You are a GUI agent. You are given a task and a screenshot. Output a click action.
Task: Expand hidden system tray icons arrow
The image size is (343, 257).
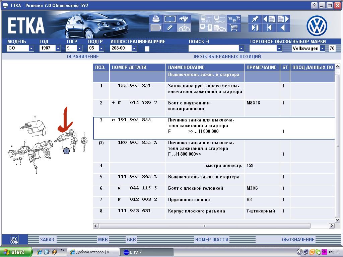click(x=299, y=252)
